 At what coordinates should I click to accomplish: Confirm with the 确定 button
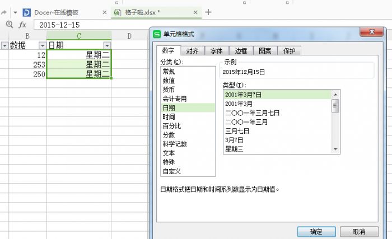tap(316, 232)
